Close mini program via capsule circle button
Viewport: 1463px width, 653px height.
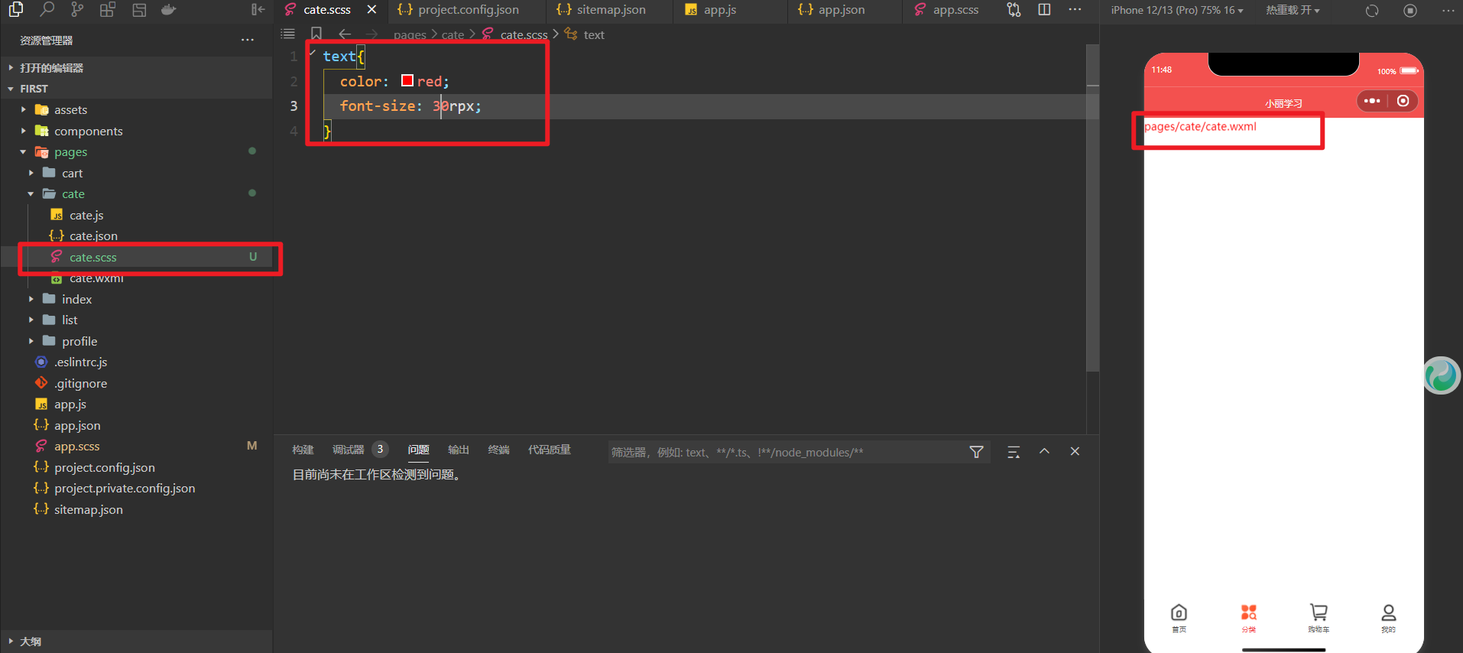1403,101
